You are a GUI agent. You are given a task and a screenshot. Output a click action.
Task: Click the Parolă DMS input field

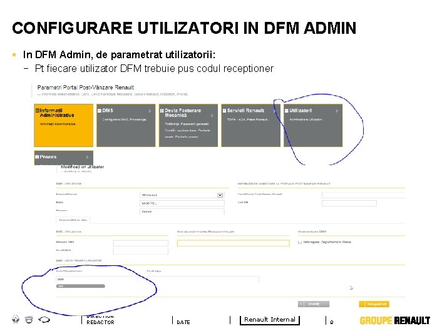coord(141,251)
